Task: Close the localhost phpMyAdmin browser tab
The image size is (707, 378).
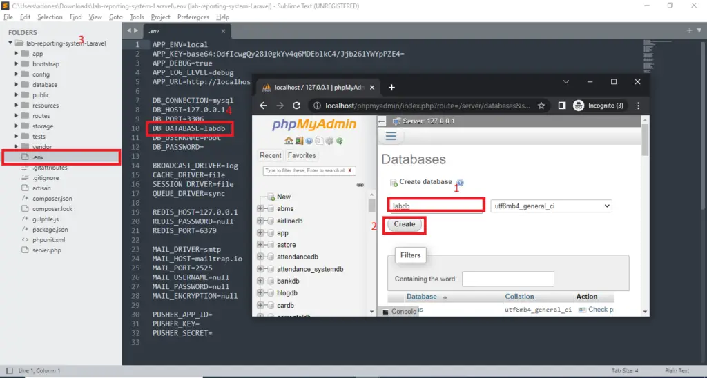Action: coord(372,88)
